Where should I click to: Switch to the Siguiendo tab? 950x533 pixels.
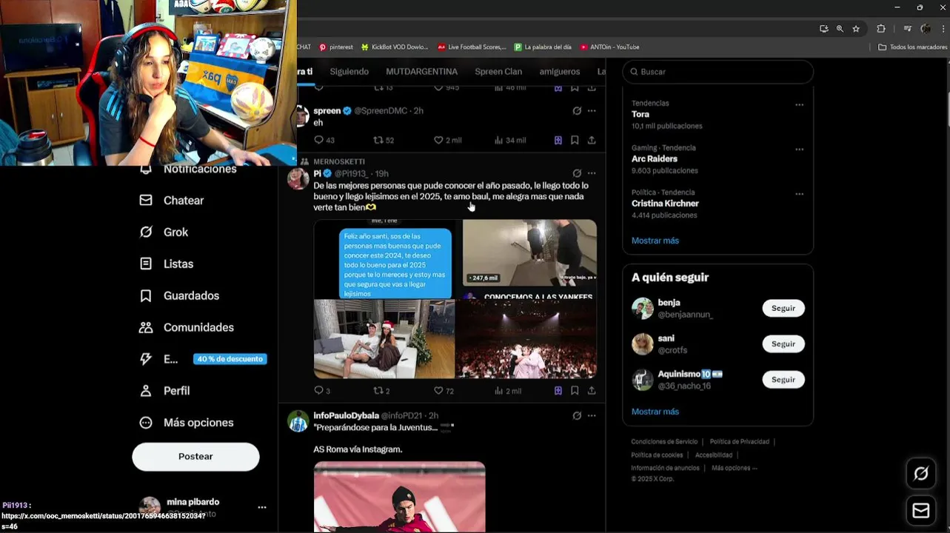pyautogui.click(x=349, y=72)
